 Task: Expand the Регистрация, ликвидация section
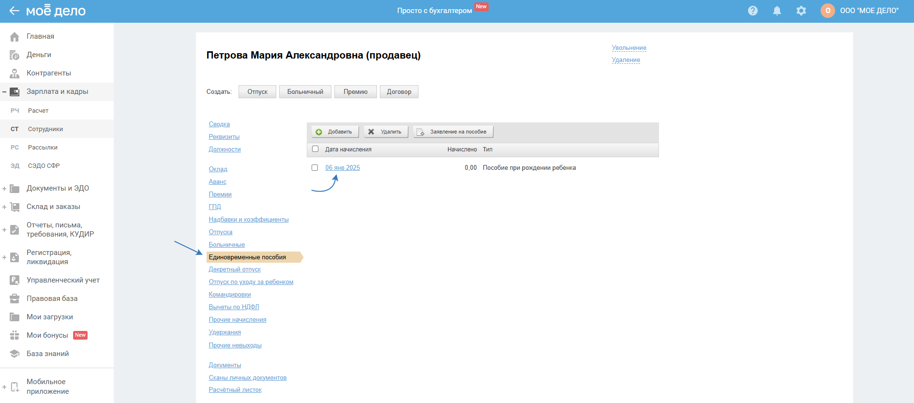[x=4, y=257]
